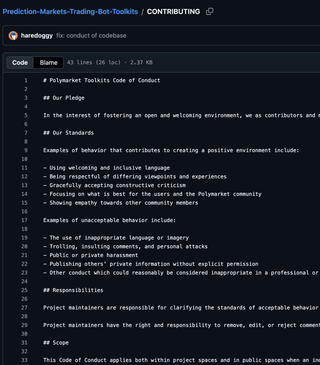Click '43 lines (26 loc) · 2.37 KB' info
Screen dimensions: 320x365
(110, 62)
